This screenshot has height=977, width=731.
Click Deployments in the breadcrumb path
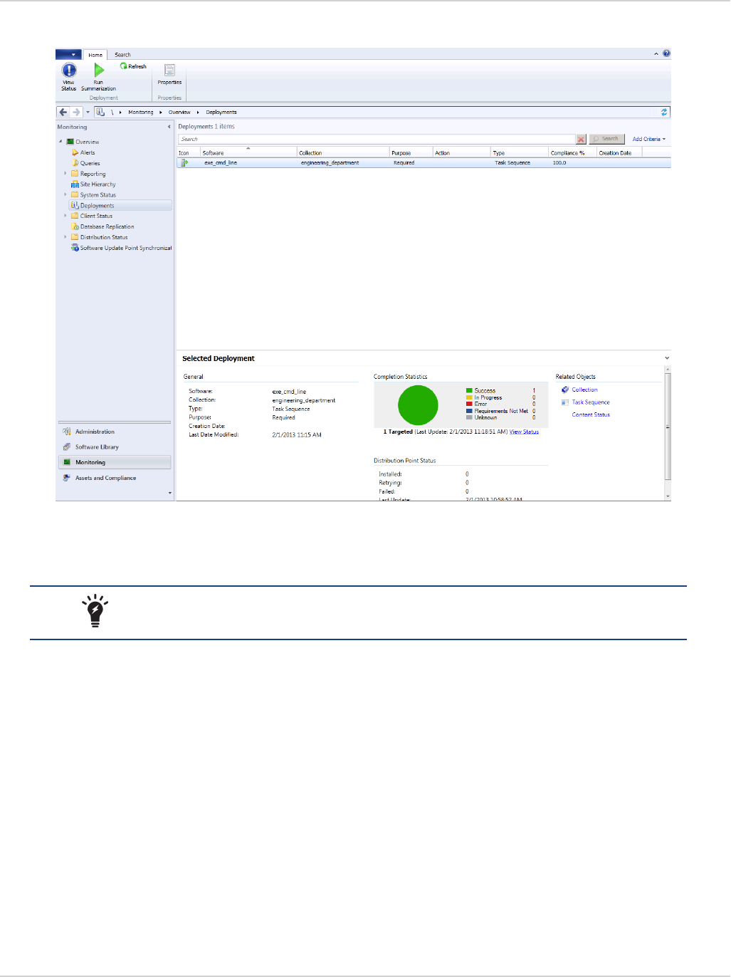[x=221, y=112]
